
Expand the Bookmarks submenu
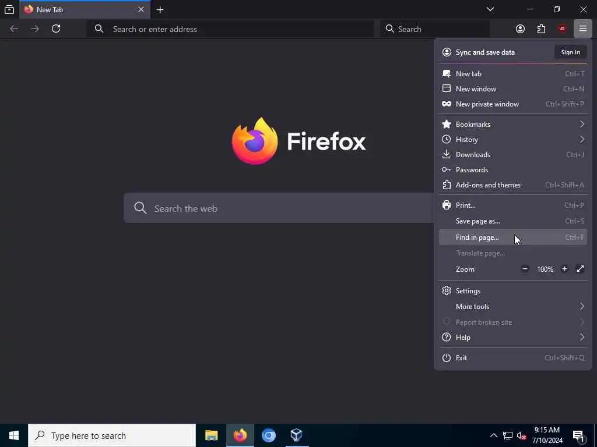coord(513,125)
